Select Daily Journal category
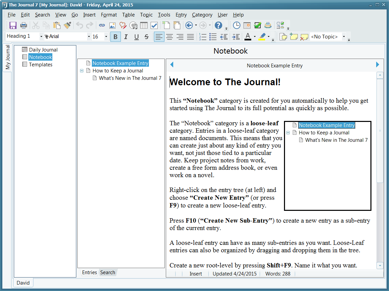389x291 pixels. pos(43,50)
